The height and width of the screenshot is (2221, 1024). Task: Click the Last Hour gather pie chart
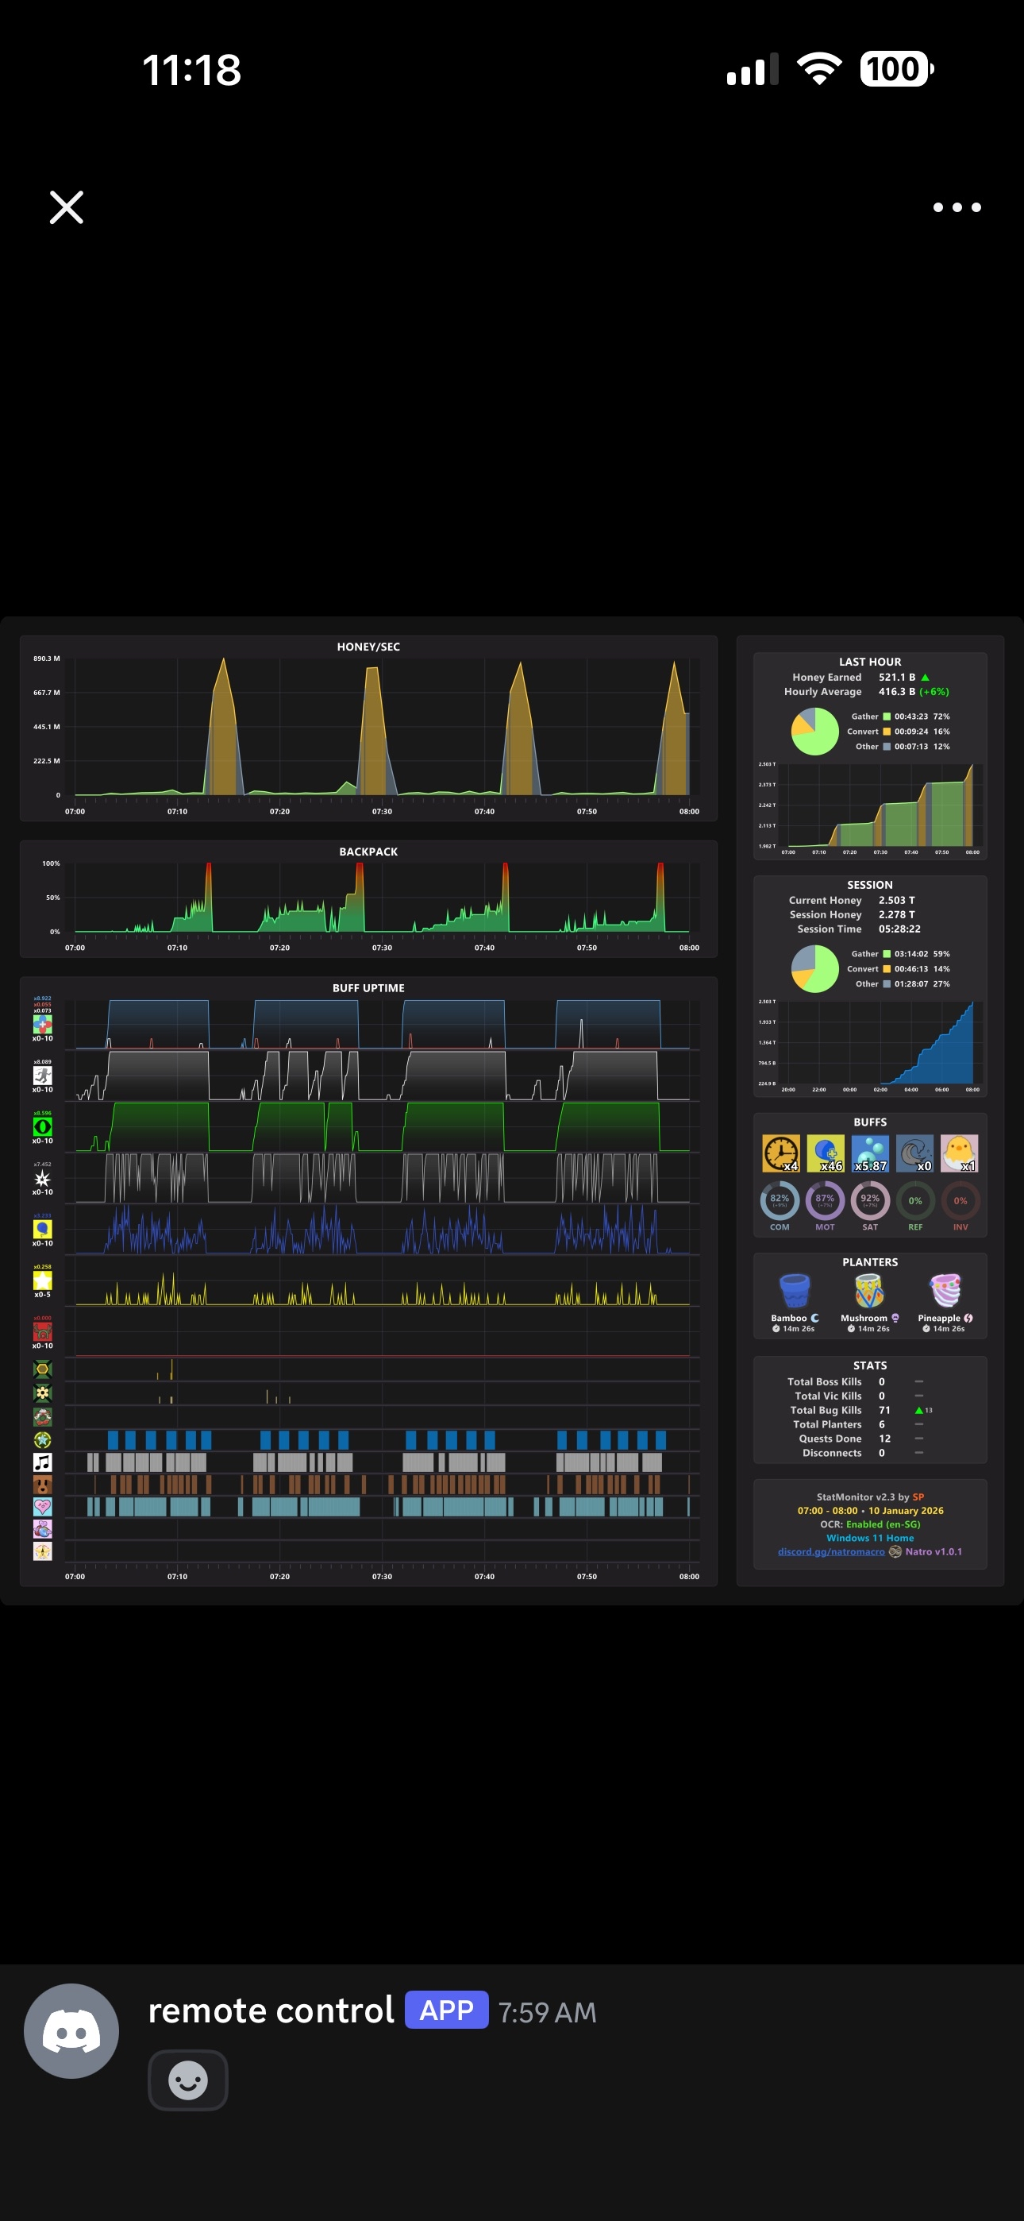point(814,731)
